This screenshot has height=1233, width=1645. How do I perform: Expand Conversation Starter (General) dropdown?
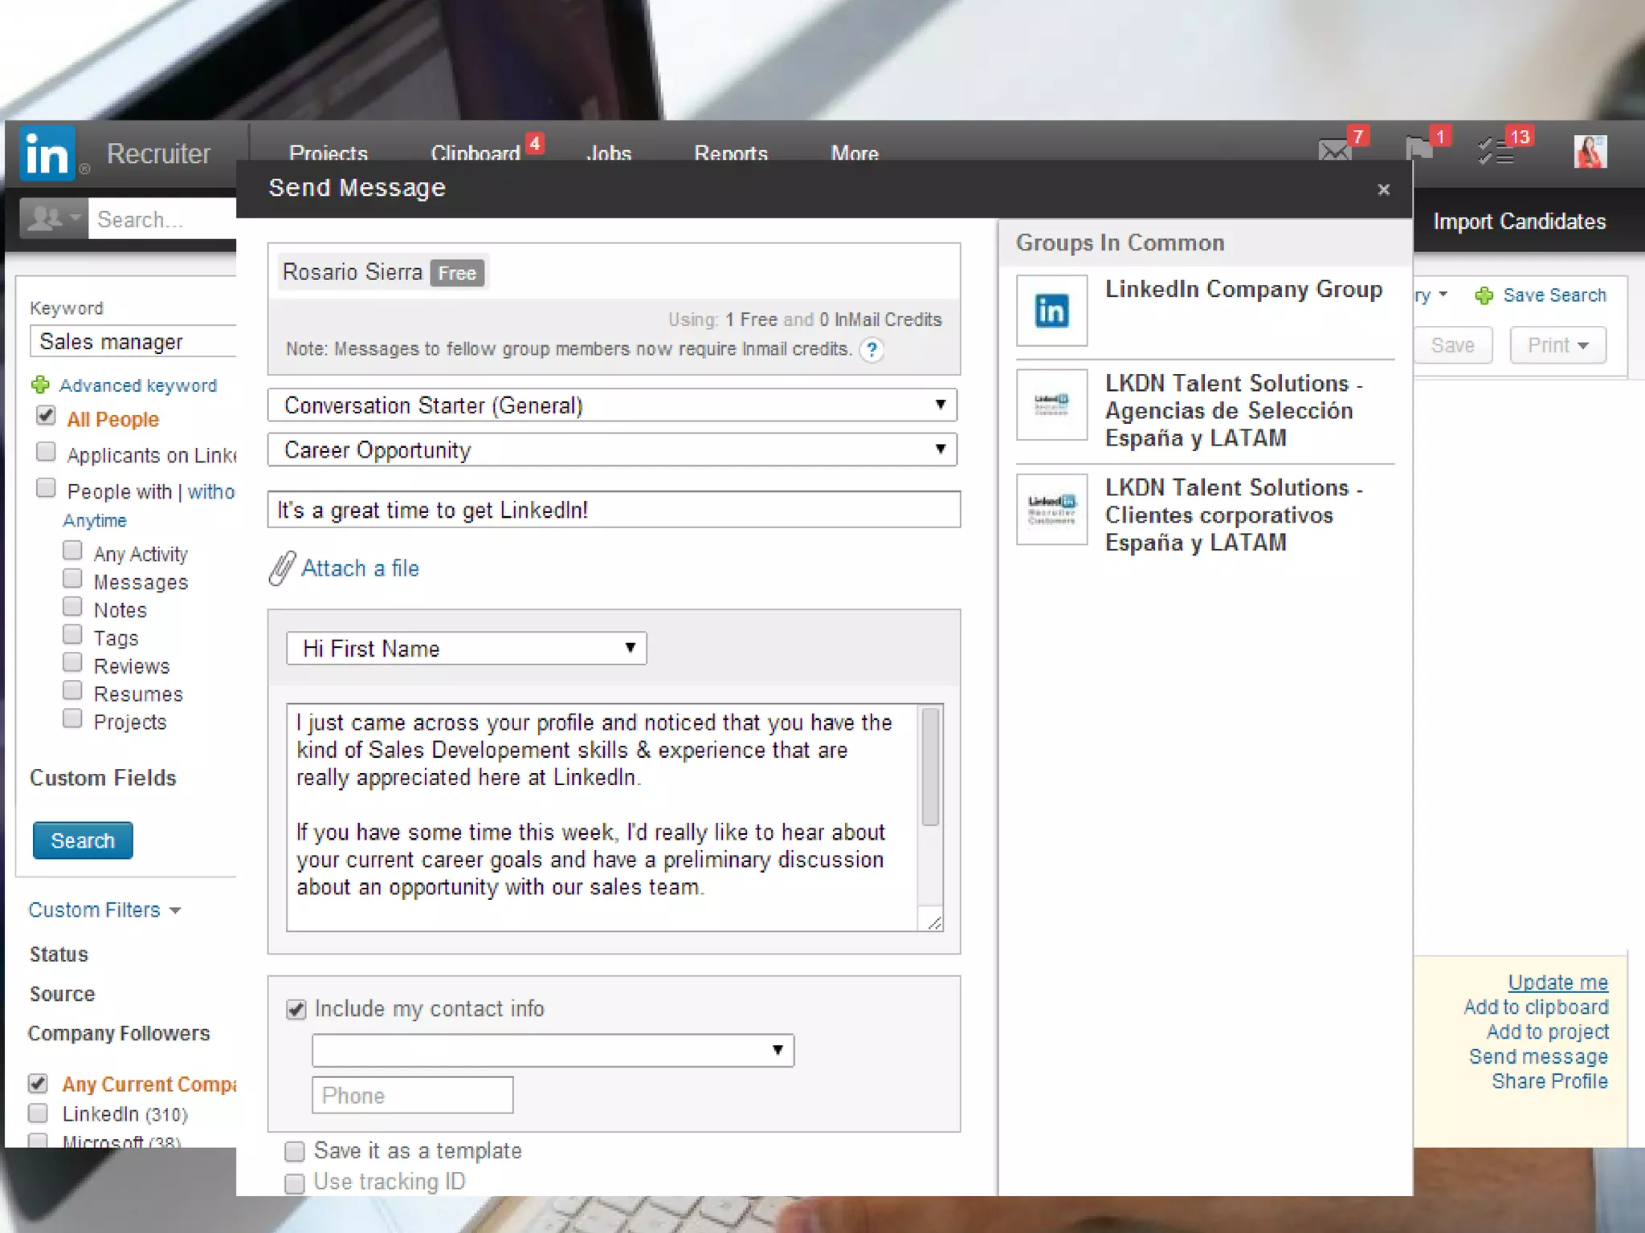point(612,405)
